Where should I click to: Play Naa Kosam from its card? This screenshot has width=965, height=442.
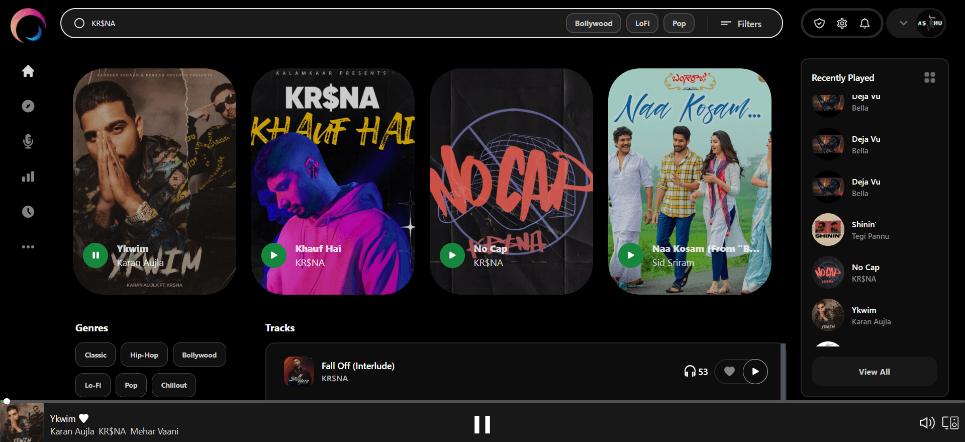(631, 255)
